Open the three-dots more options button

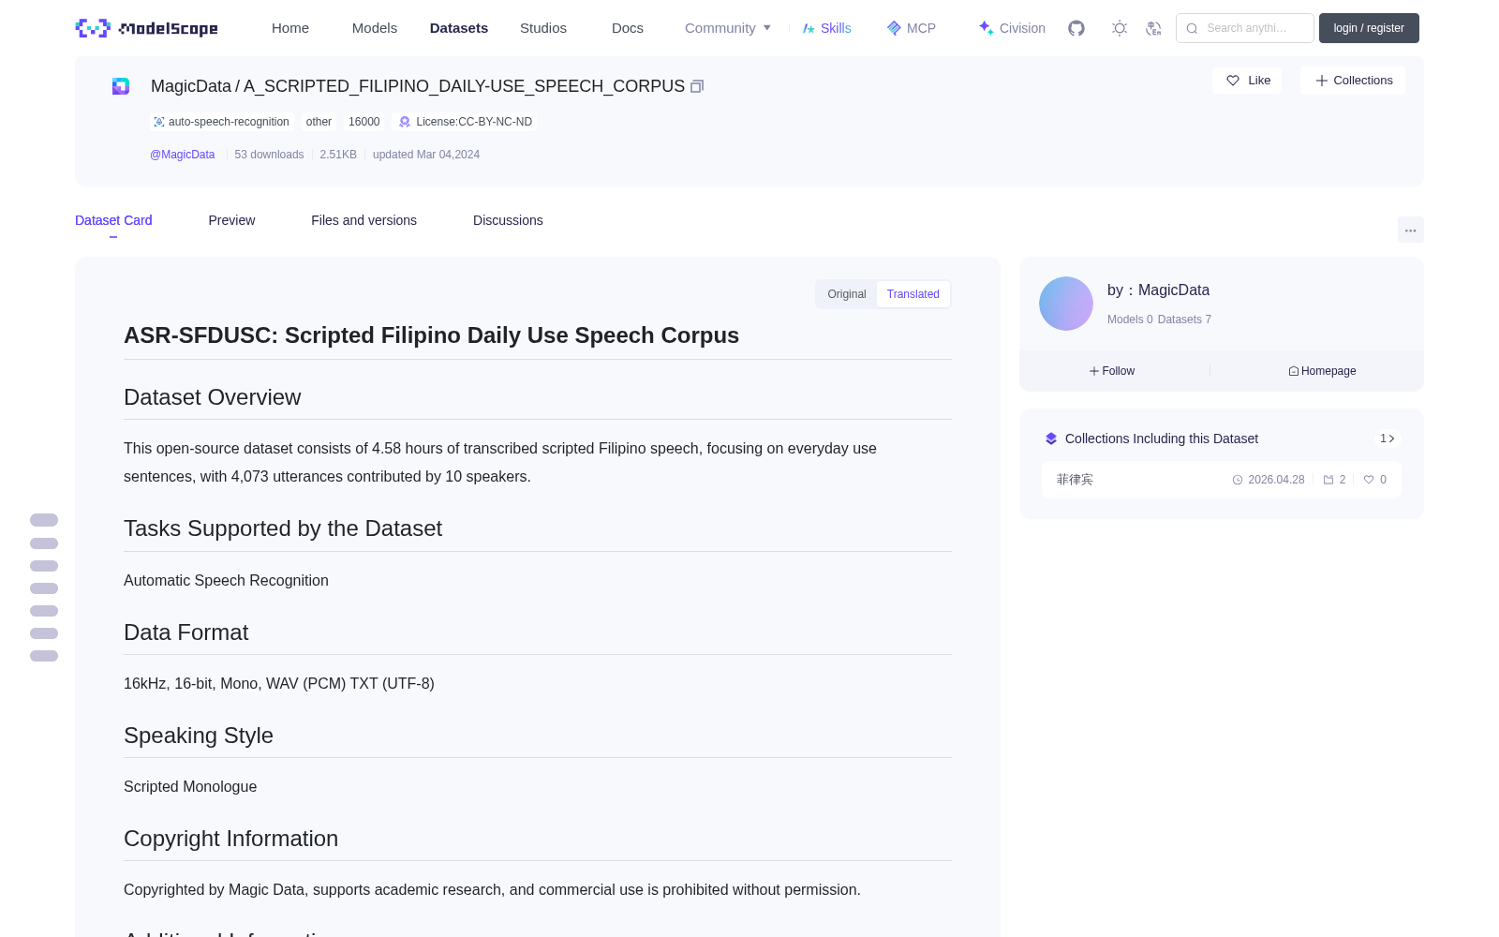pyautogui.click(x=1411, y=230)
